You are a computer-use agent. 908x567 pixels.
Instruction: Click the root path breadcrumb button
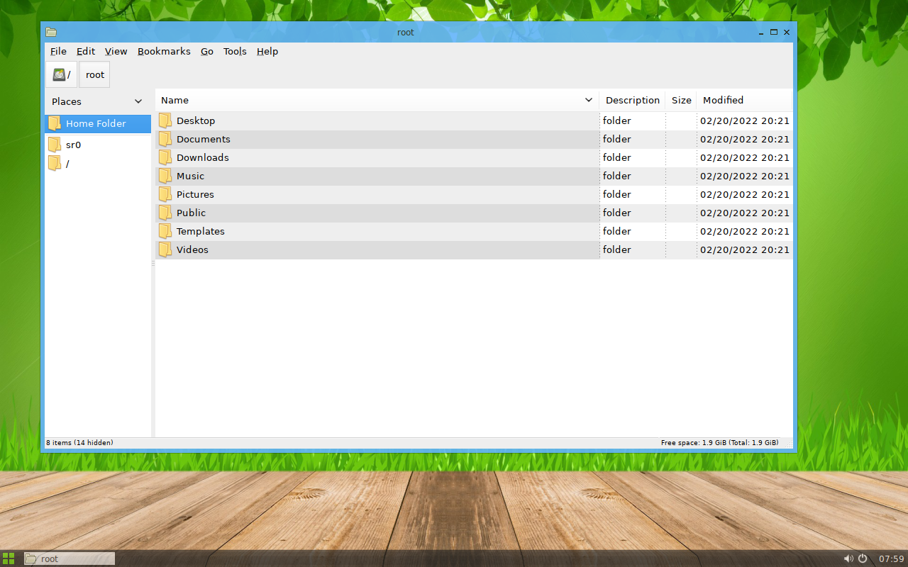pyautogui.click(x=94, y=74)
